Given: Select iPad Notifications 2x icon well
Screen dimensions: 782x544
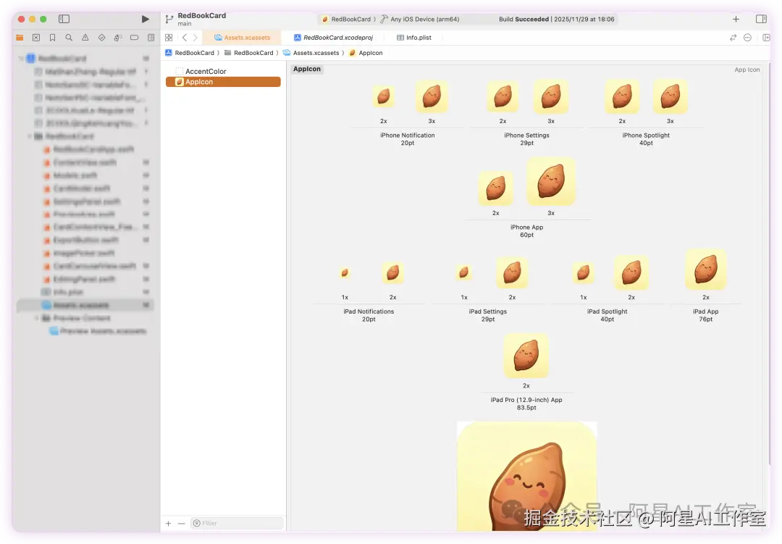Looking at the screenshot, I should tap(393, 272).
